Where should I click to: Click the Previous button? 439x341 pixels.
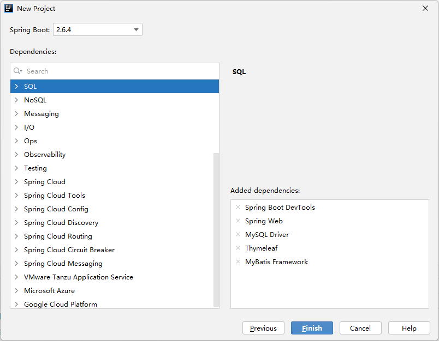tap(263, 328)
